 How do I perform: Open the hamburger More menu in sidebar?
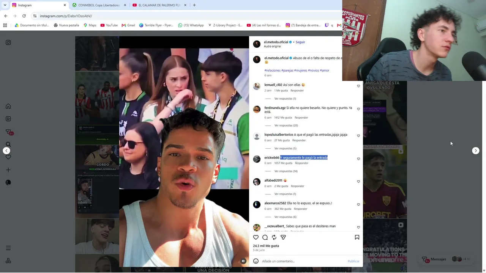(x=8, y=248)
